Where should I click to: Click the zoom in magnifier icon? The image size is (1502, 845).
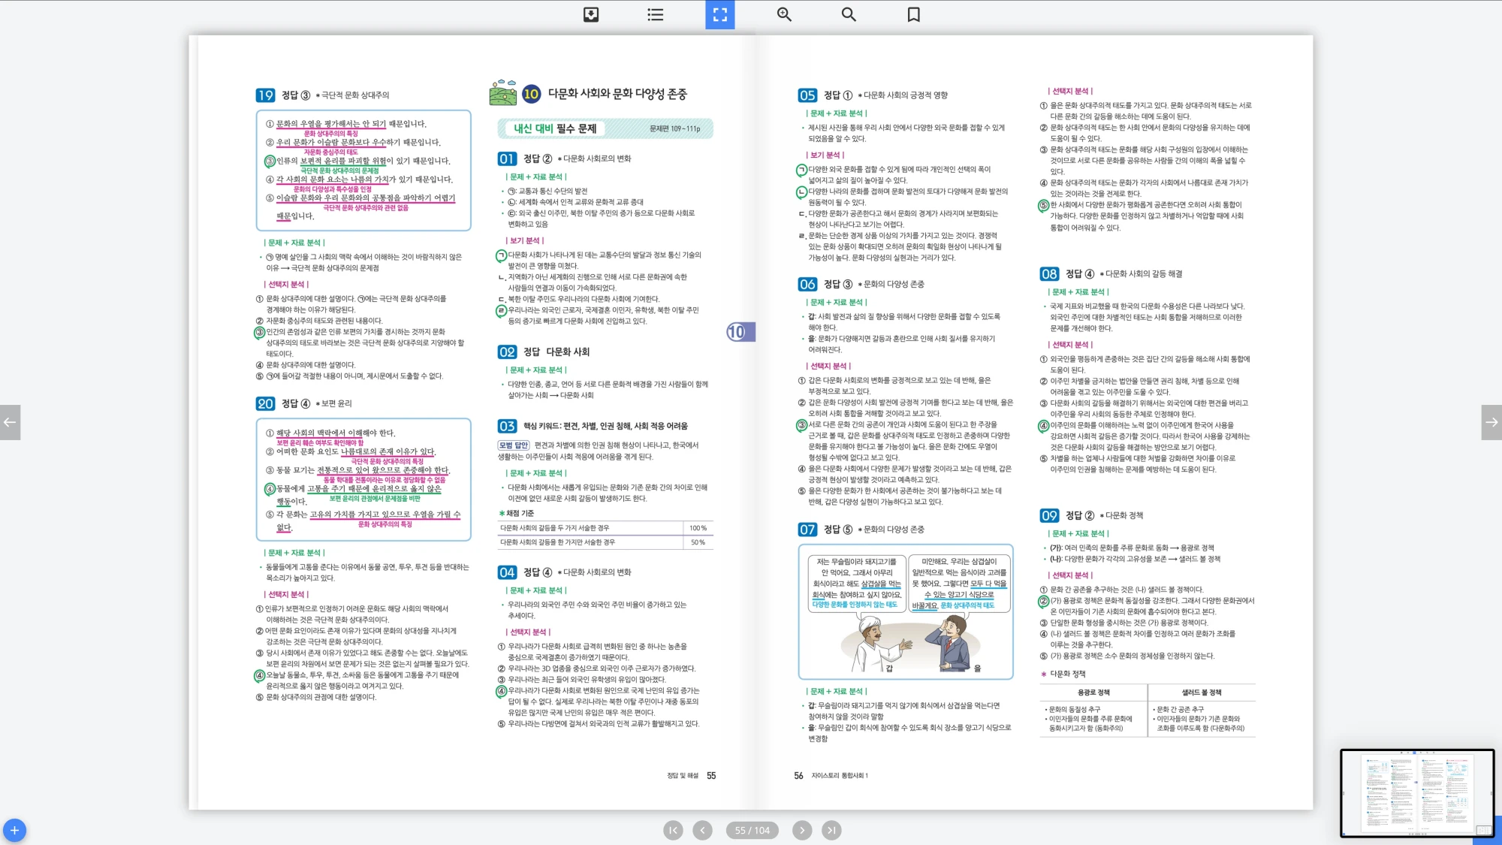click(784, 14)
